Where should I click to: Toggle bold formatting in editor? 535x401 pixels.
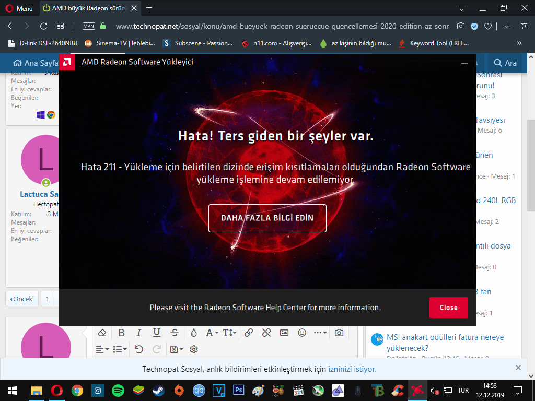pos(121,333)
